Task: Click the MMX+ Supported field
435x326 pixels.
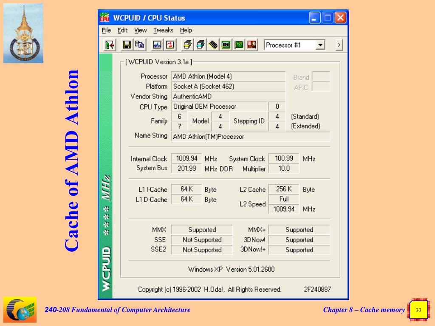Action: point(299,230)
